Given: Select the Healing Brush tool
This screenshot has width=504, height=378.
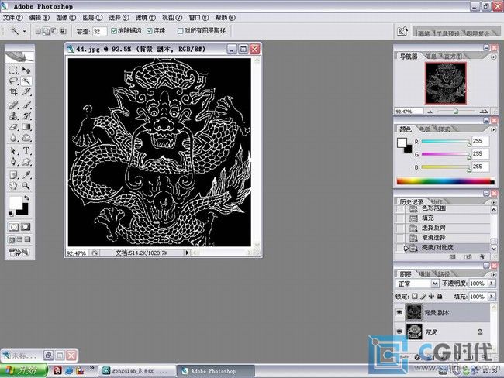Looking at the screenshot, I should (x=13, y=105).
